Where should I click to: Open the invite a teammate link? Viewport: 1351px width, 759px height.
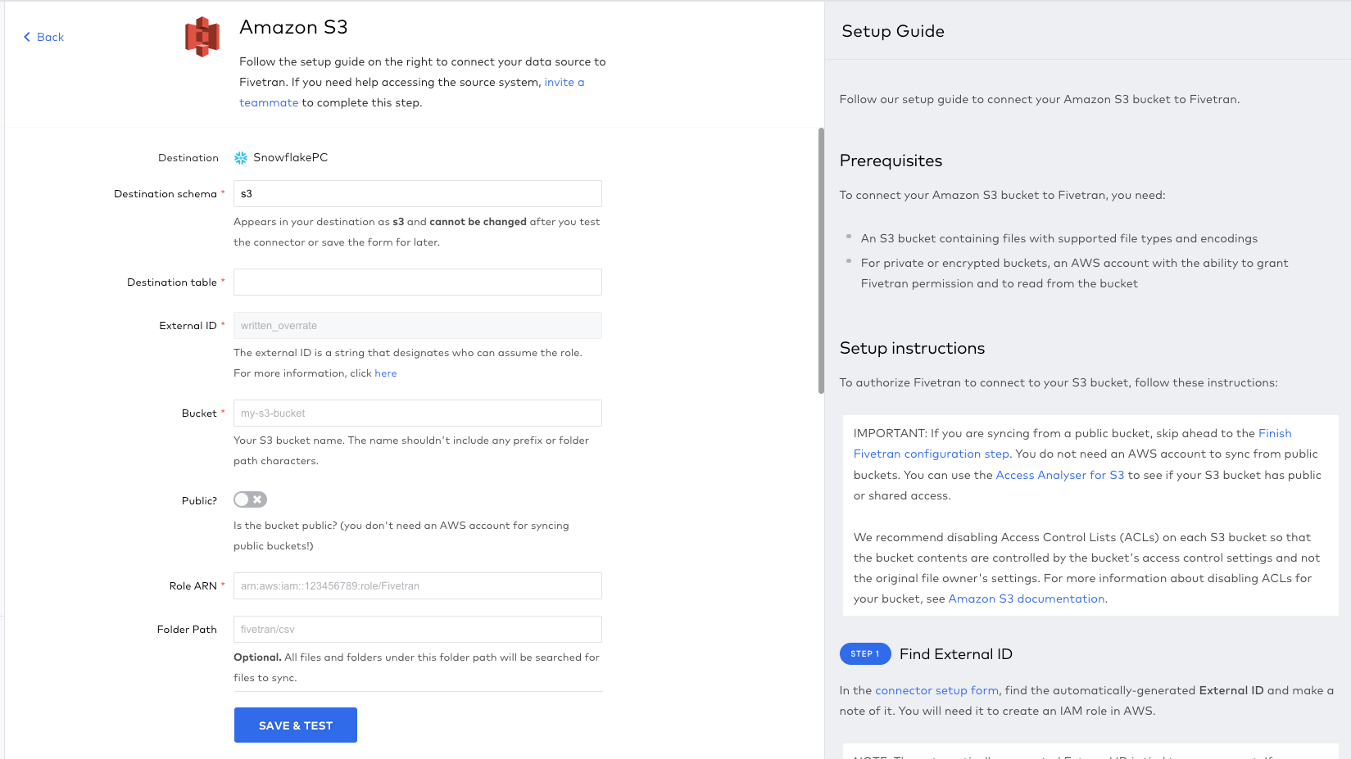pos(564,82)
